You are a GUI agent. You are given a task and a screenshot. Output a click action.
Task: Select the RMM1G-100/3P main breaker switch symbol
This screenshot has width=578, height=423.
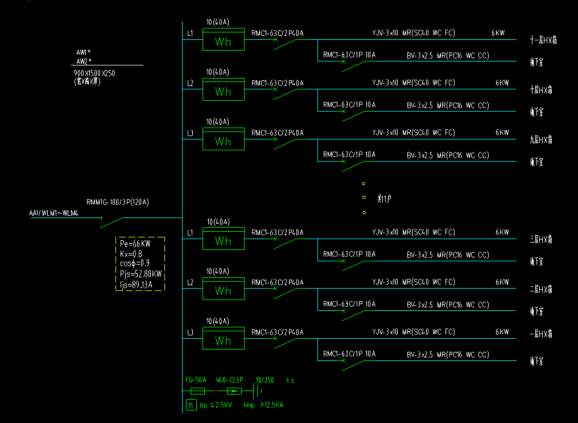(112, 223)
